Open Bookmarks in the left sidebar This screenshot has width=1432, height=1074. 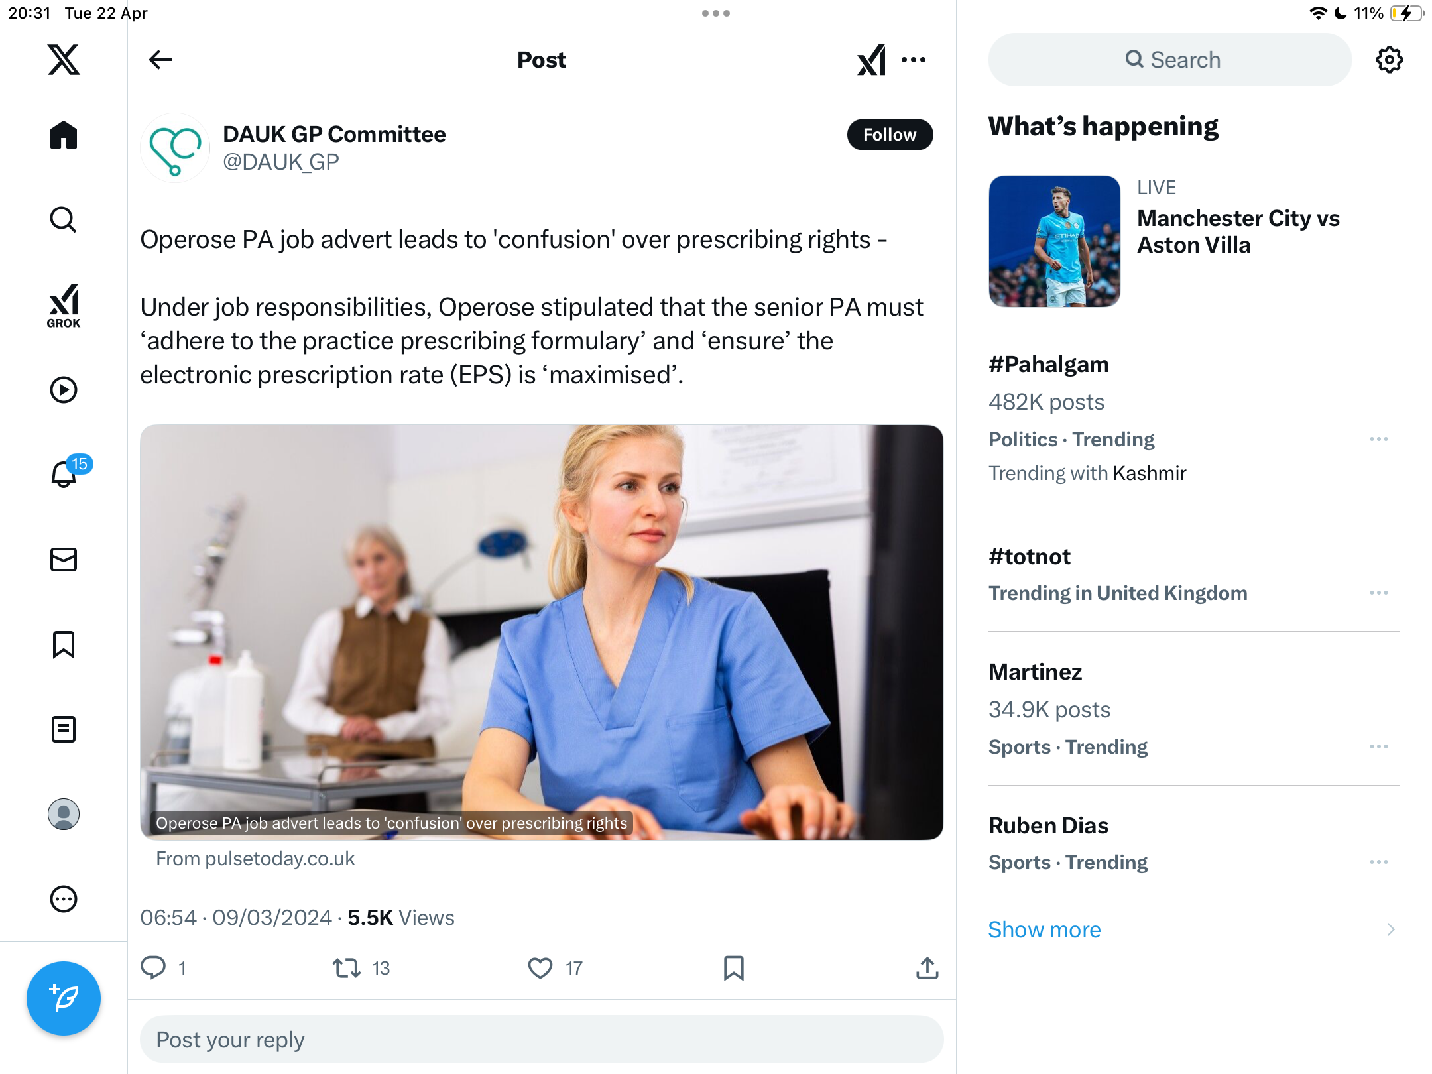pyautogui.click(x=64, y=644)
